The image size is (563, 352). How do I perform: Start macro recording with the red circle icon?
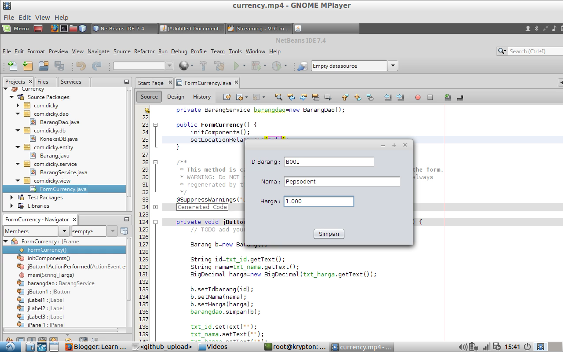click(418, 97)
